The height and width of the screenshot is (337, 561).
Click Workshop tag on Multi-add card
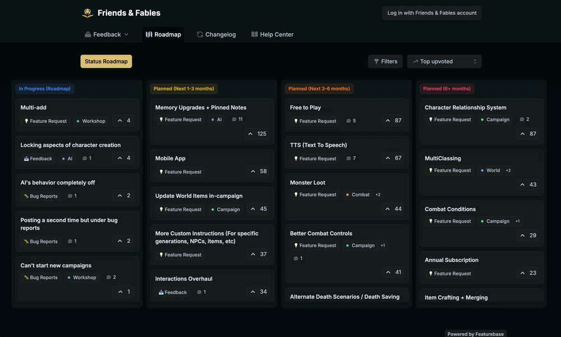click(90, 121)
